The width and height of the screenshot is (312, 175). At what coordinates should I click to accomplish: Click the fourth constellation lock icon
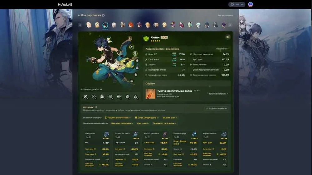point(137,68)
